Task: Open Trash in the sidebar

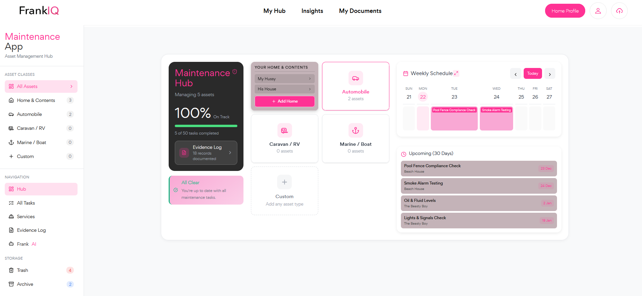Action: pyautogui.click(x=22, y=270)
